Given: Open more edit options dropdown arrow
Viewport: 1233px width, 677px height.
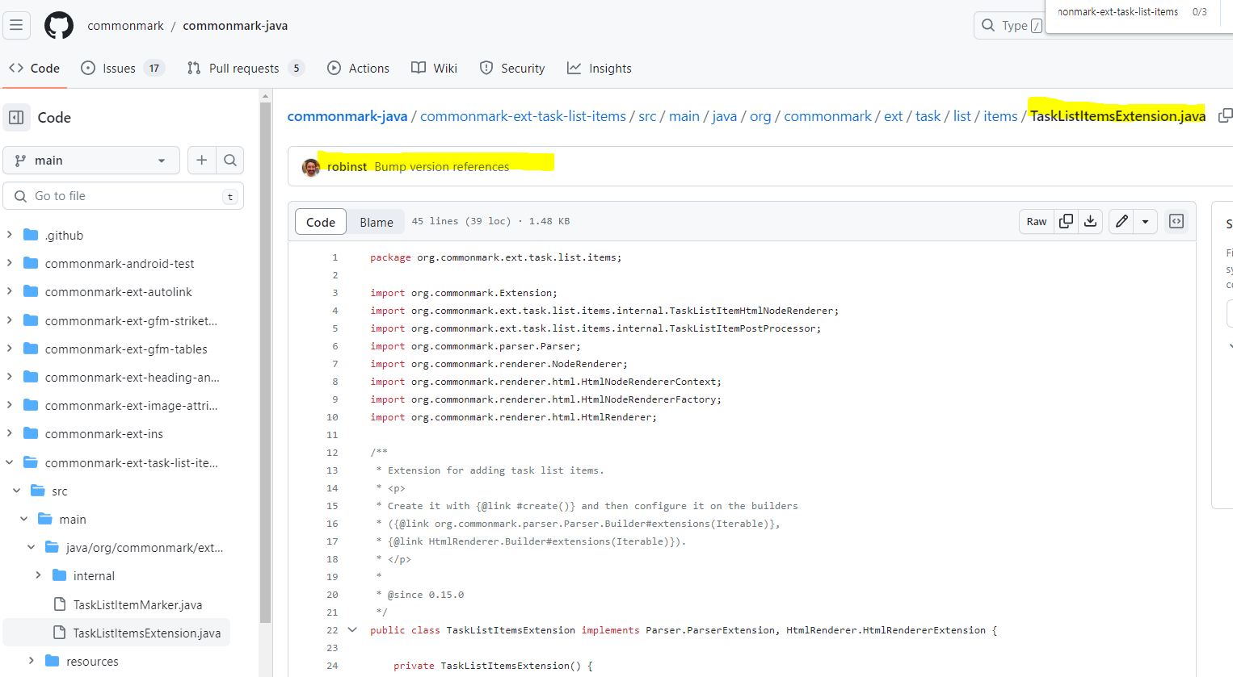Looking at the screenshot, I should click(x=1146, y=221).
